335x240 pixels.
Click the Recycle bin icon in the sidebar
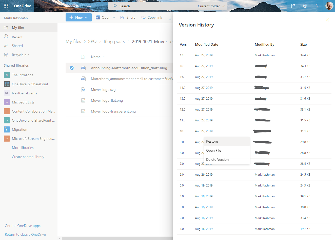click(6, 55)
